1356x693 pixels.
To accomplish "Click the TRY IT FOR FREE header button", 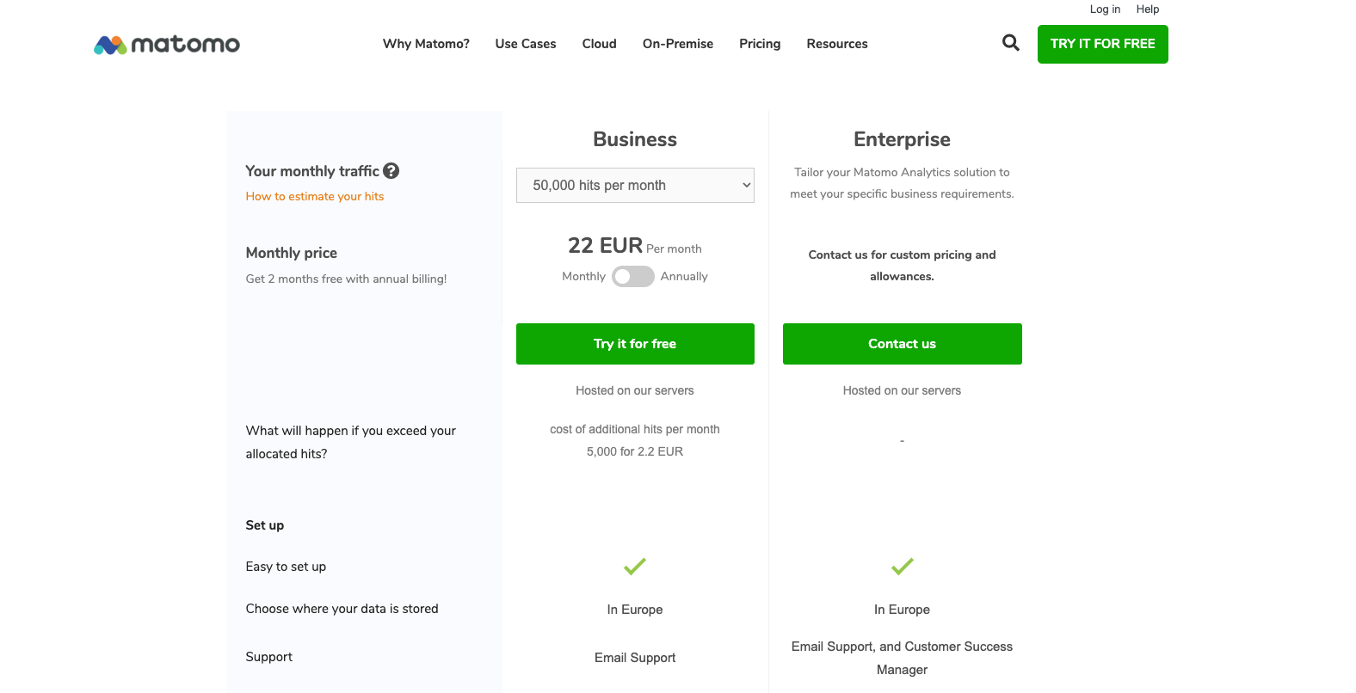I will [1103, 44].
